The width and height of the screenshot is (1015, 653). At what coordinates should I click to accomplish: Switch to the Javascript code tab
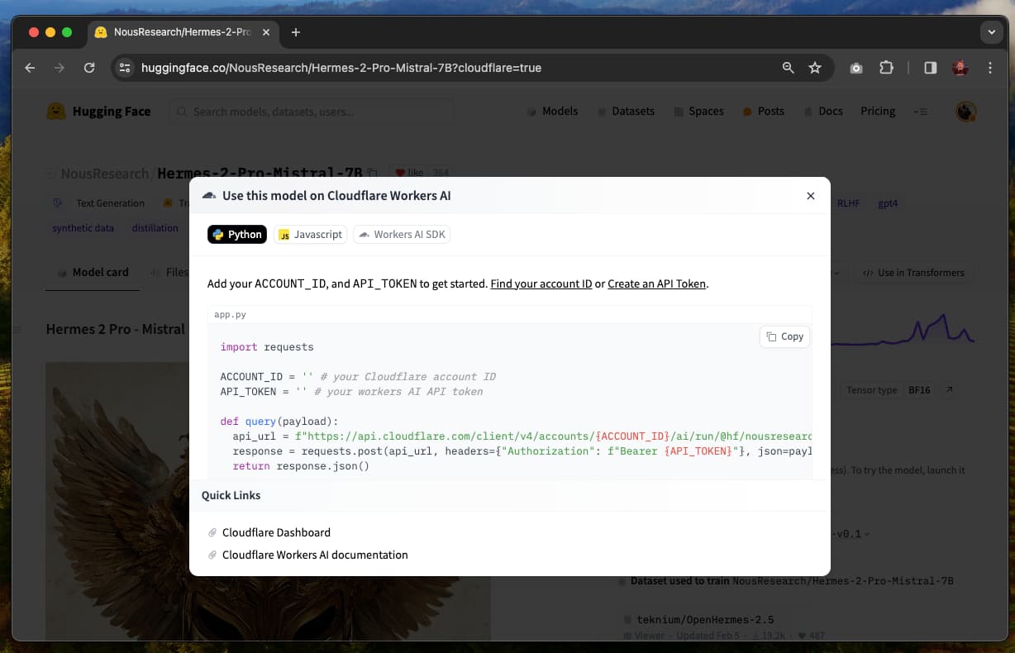pyautogui.click(x=310, y=235)
